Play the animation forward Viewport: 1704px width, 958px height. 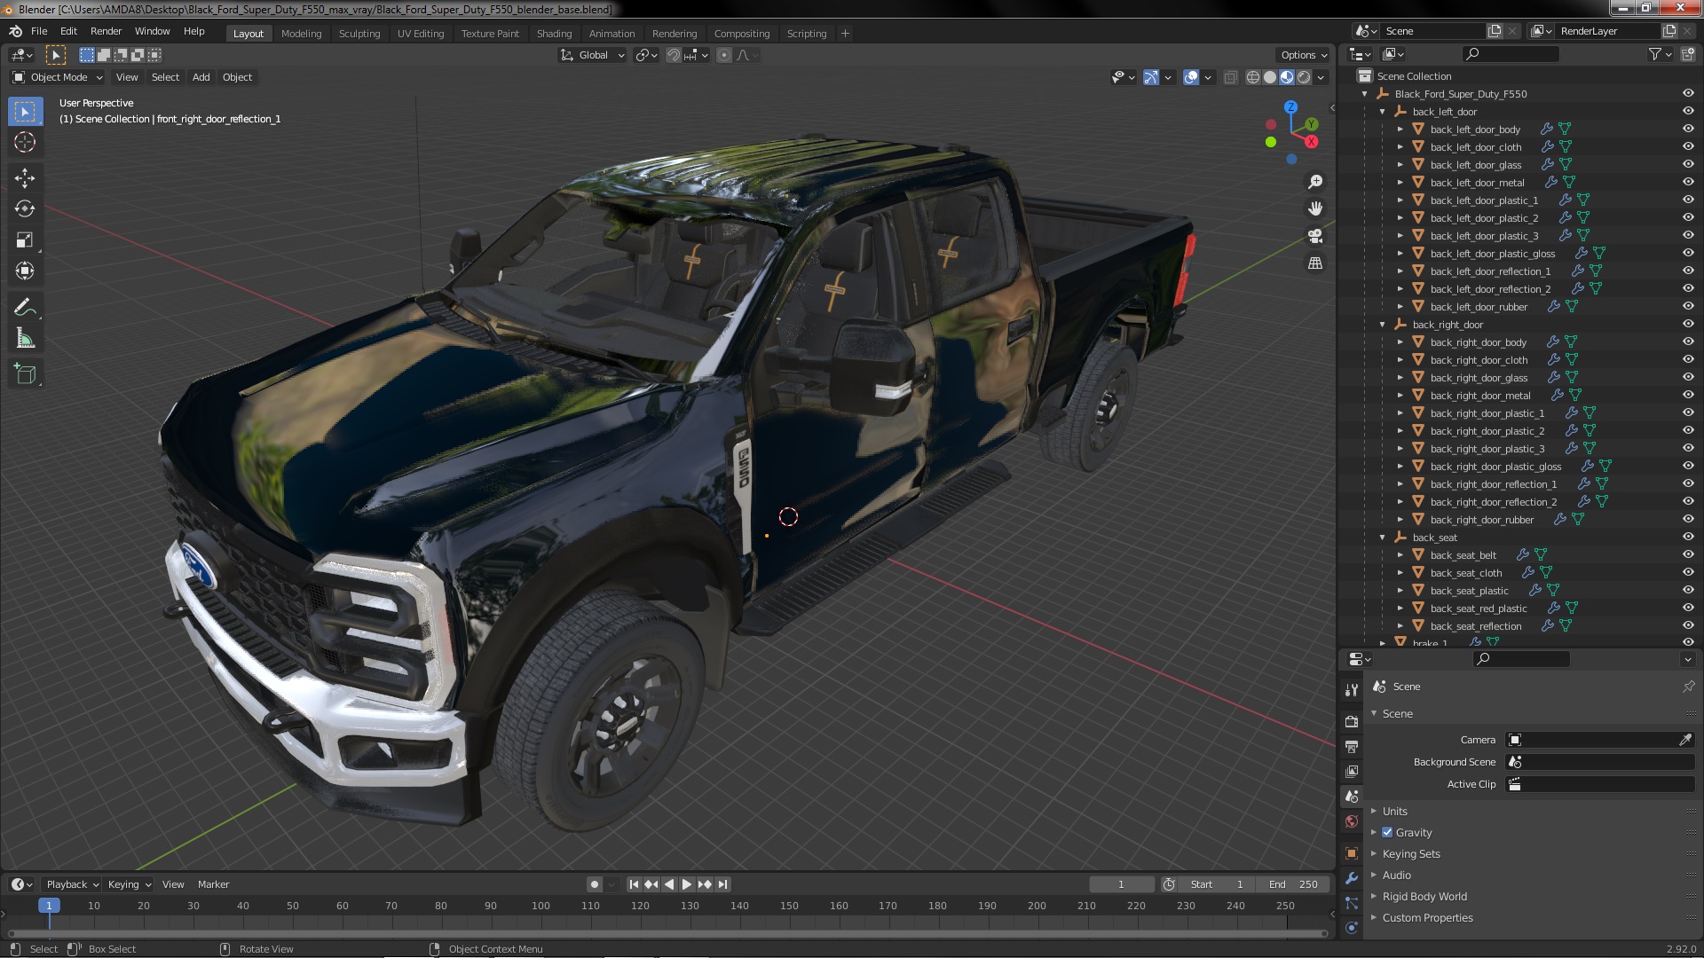coord(686,884)
